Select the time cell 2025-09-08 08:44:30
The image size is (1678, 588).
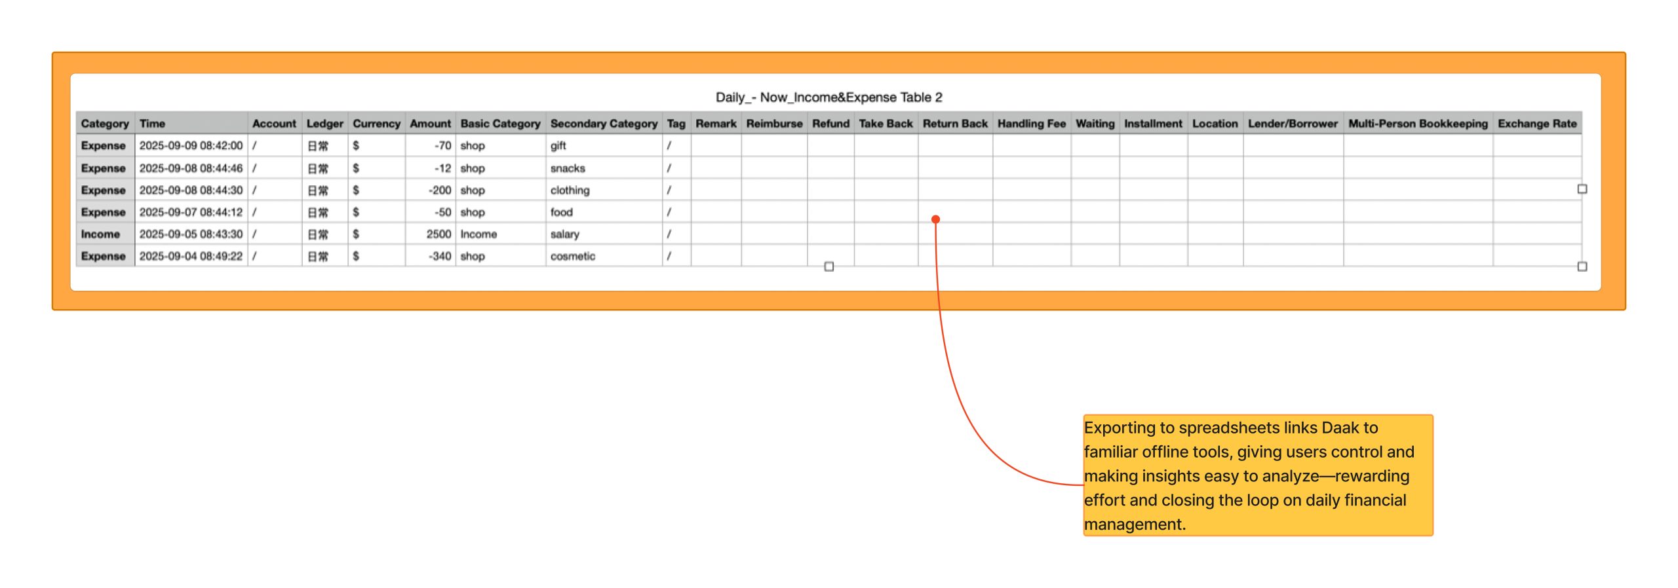(x=191, y=190)
